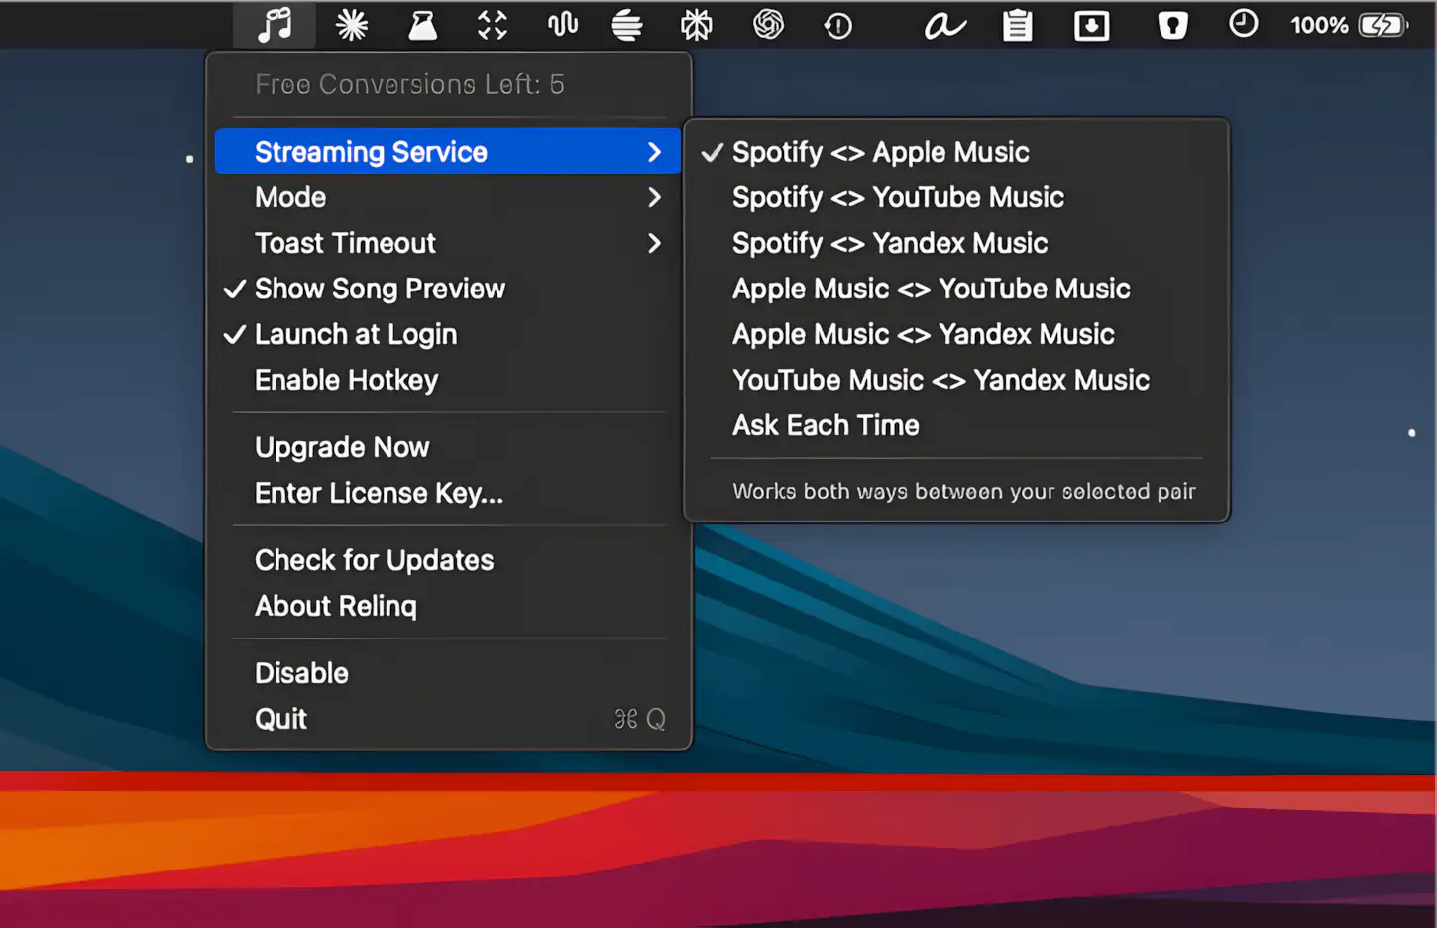The width and height of the screenshot is (1437, 928).
Task: Toggle the Show Song Preview option
Action: [x=380, y=289]
